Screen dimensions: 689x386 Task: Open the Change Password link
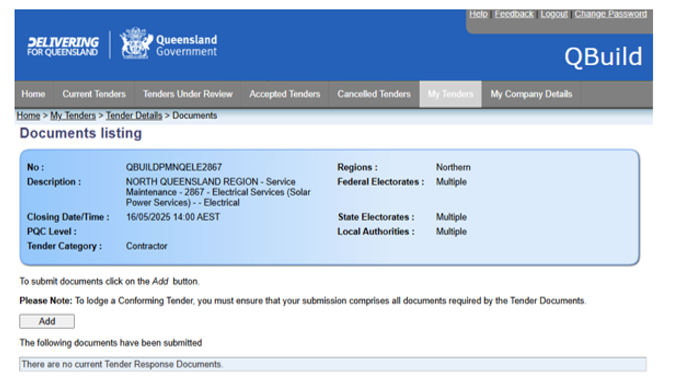(611, 14)
